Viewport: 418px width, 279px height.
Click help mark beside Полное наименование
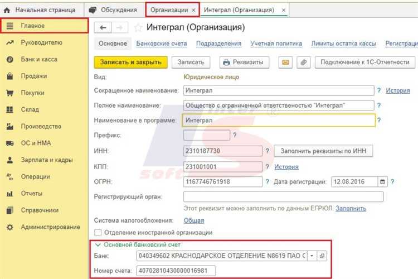point(378,105)
